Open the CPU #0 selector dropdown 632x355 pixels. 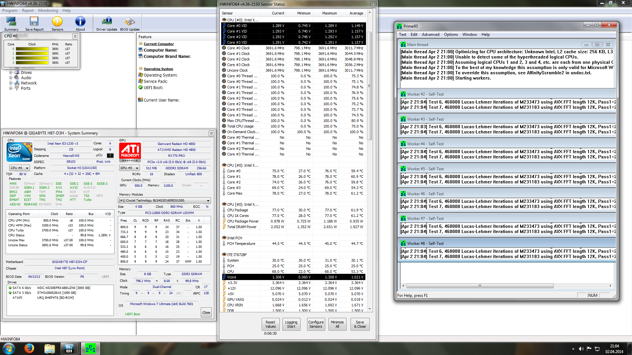[x=19, y=168]
